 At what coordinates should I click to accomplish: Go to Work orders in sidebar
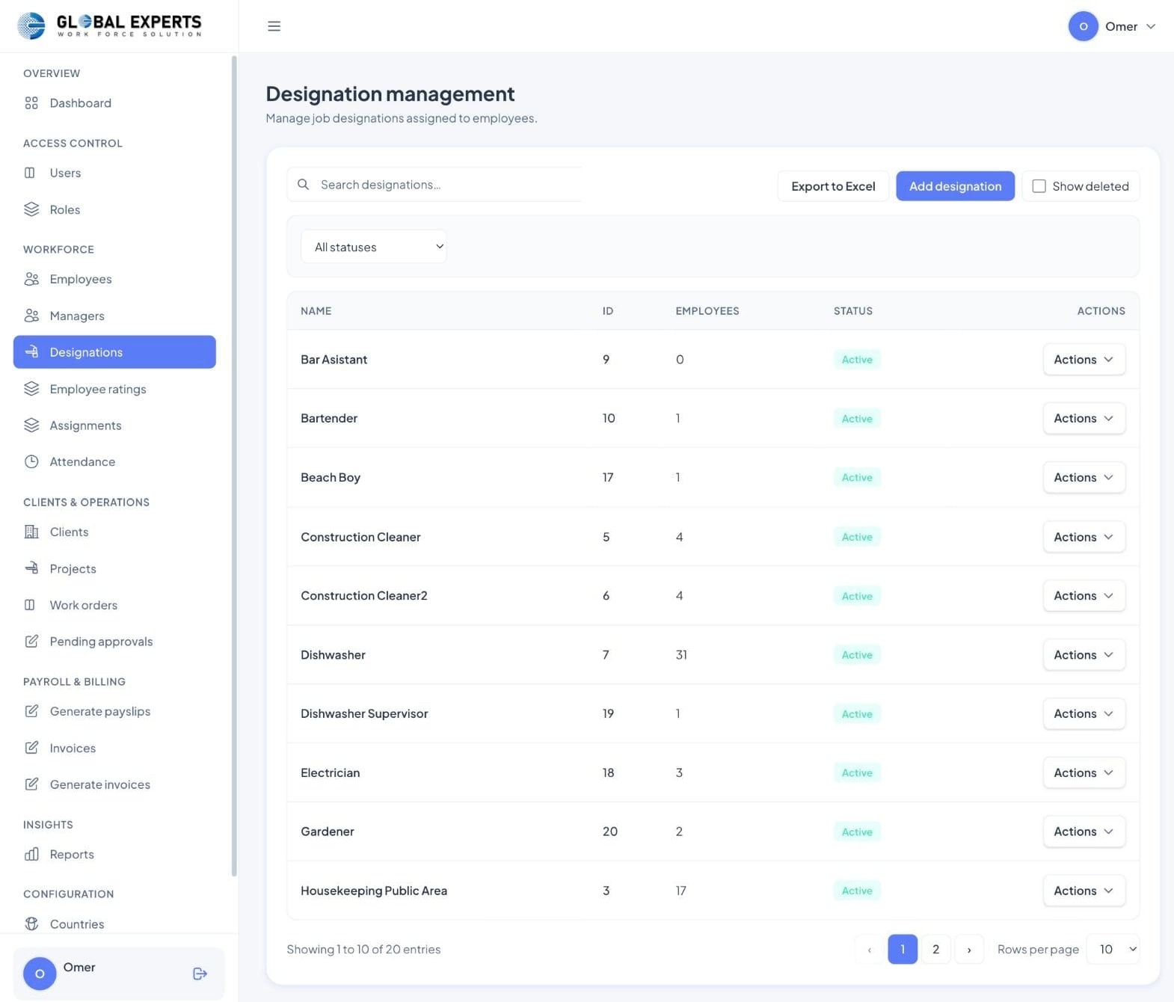[84, 605]
